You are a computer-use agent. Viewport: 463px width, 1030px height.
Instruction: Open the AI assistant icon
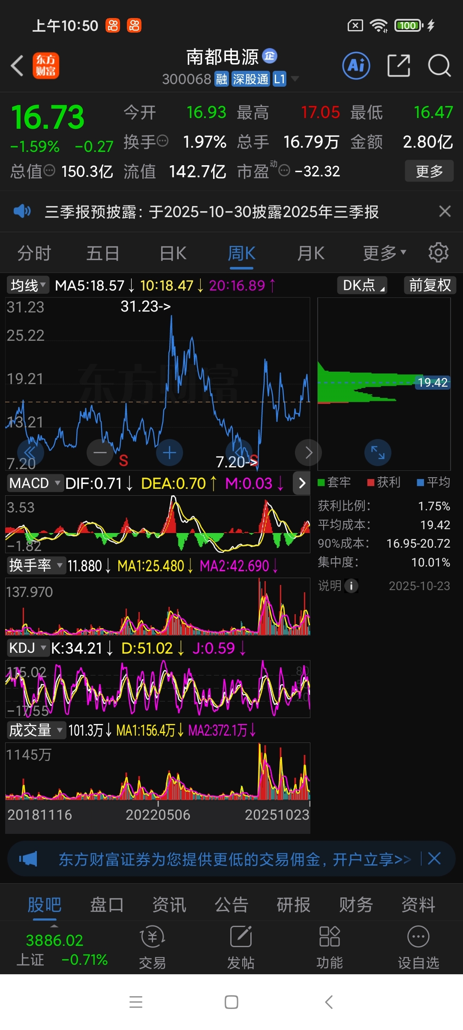pos(356,66)
